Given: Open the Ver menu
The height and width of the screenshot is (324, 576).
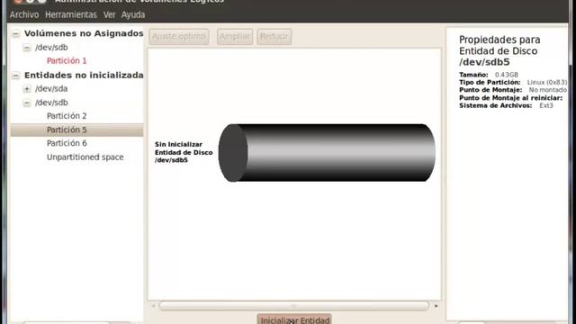Looking at the screenshot, I should (109, 14).
